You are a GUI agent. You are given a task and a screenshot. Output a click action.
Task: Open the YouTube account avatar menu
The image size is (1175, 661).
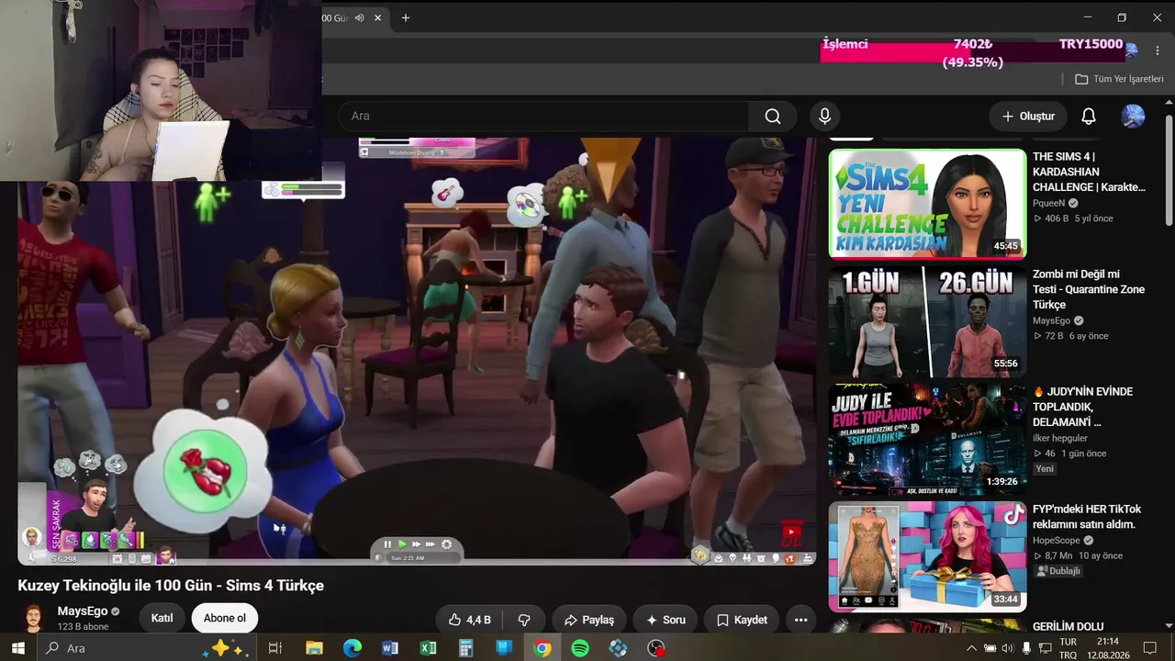coord(1133,117)
